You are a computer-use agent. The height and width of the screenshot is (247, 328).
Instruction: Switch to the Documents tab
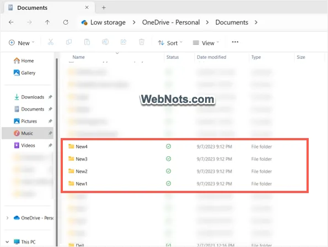point(50,8)
